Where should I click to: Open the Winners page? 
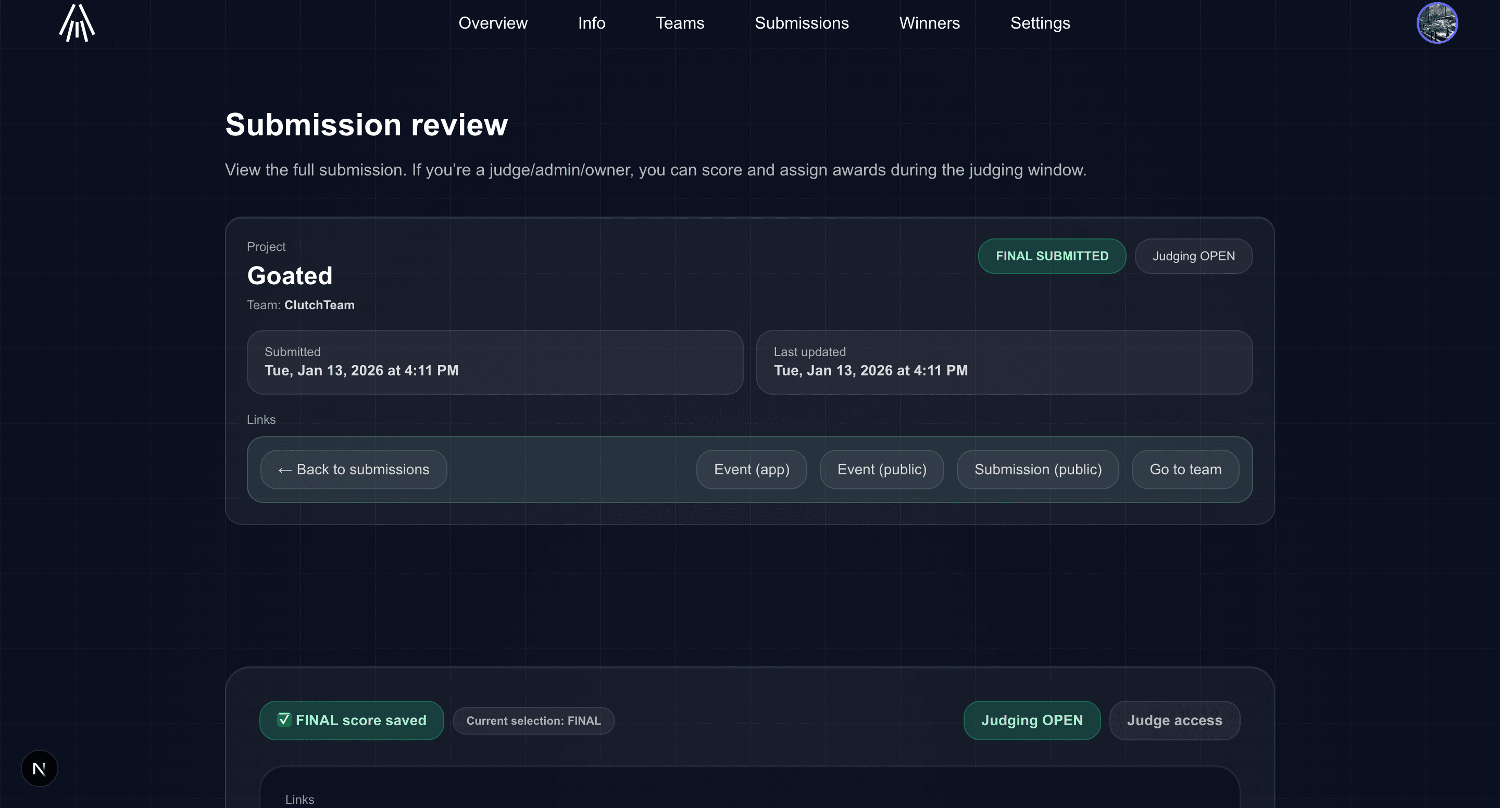point(929,23)
